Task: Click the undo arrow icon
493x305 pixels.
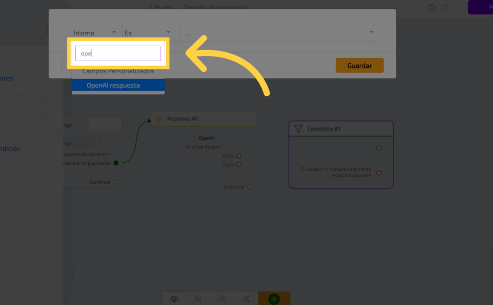Action: tap(432, 7)
